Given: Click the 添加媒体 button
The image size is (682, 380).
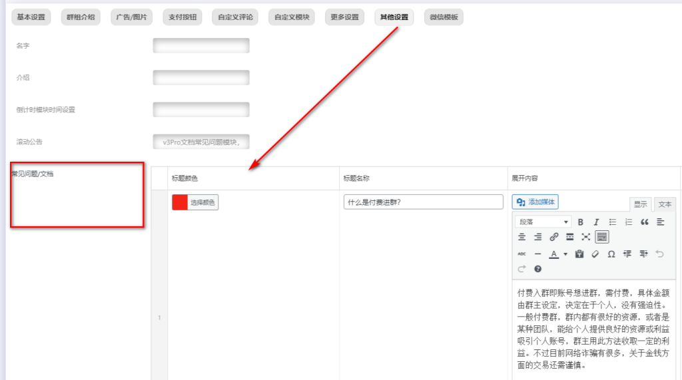Looking at the screenshot, I should click(535, 202).
